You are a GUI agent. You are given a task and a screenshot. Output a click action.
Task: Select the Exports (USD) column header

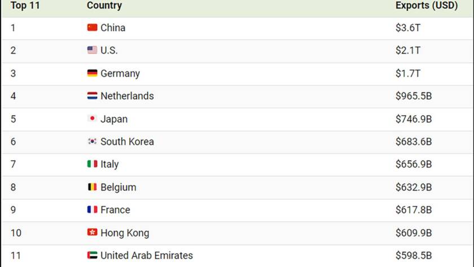[427, 6]
